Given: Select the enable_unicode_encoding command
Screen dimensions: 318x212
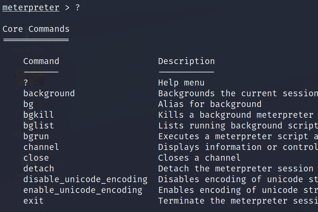Looking at the screenshot, I should pos(83,190).
